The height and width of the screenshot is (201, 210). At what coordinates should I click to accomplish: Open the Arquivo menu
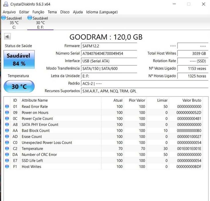coord(9,12)
